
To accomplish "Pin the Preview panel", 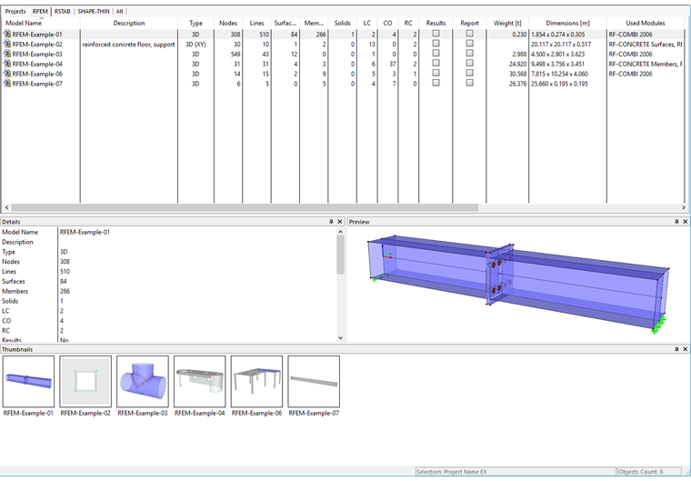I will click(676, 222).
